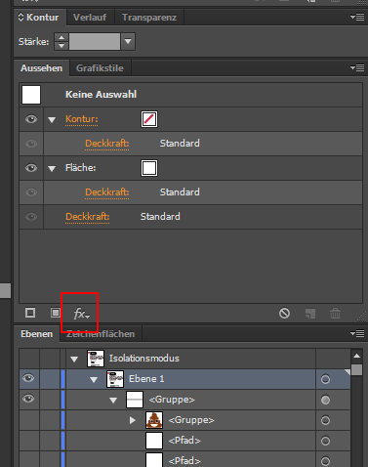This screenshot has width=368, height=467.
Task: Click the Kontur color swatch with red slash
Action: click(x=149, y=119)
